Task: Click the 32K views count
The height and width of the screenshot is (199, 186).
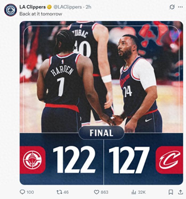Action: coord(141,192)
